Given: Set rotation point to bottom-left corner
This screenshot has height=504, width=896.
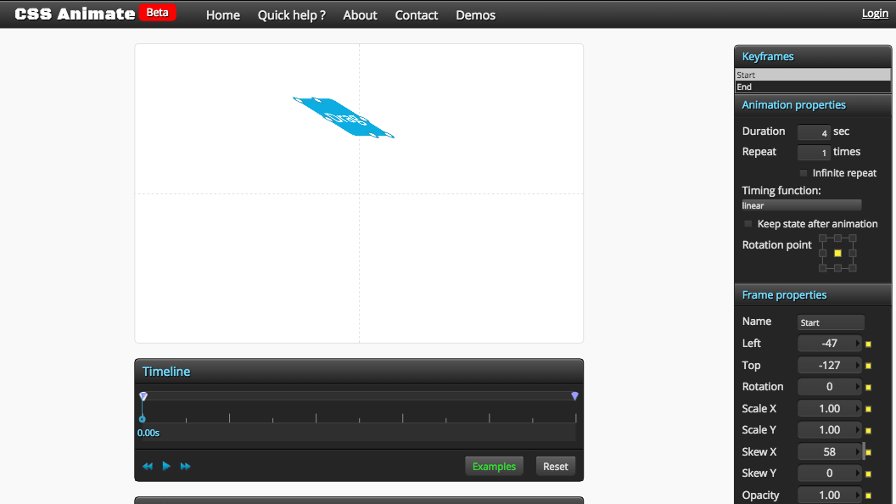Looking at the screenshot, I should [x=823, y=268].
